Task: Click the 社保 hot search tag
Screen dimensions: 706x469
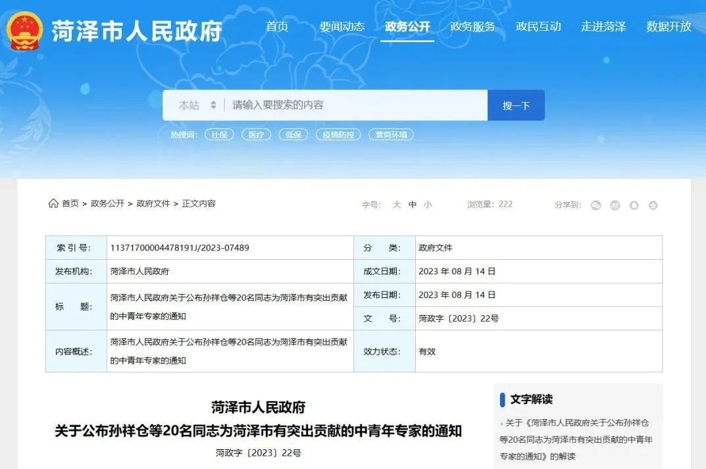Action: [219, 135]
